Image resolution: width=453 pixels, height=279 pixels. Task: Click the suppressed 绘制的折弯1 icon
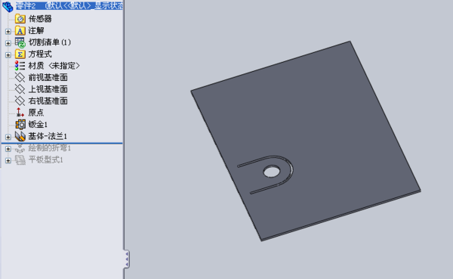click(x=20, y=148)
